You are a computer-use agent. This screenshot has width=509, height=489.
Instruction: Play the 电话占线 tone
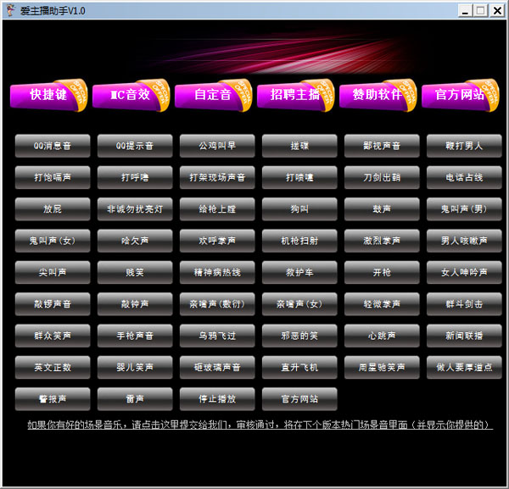pyautogui.click(x=464, y=177)
